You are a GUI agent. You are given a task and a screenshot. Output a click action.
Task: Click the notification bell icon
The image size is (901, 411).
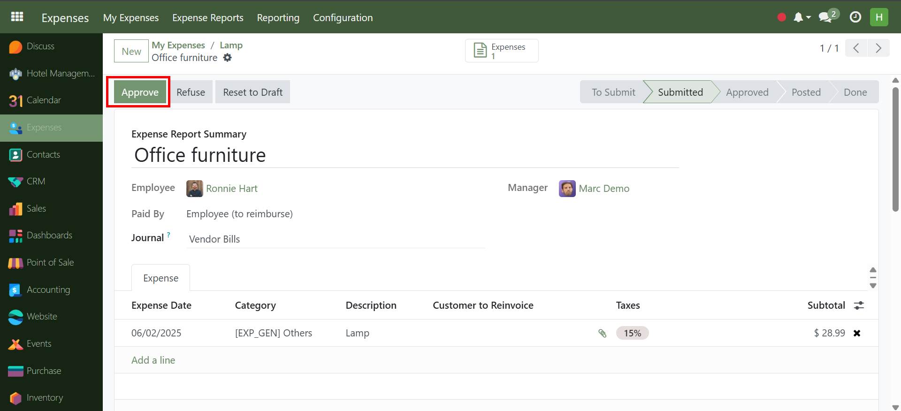point(798,17)
